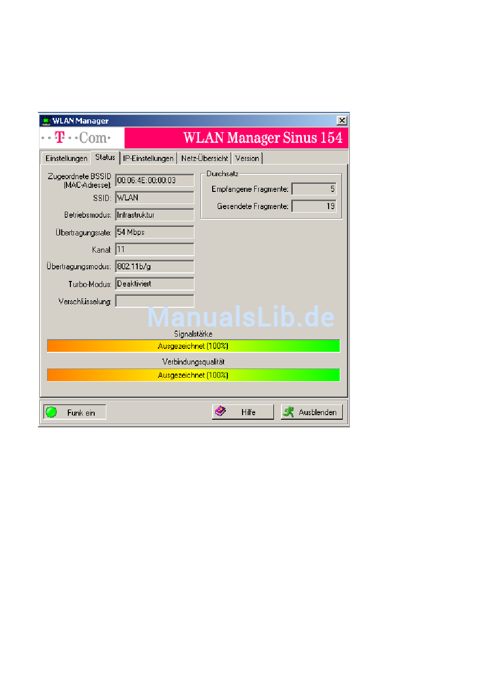Screen dimensions: 481x688
Task: Click the Zugeordnete BSSID label
Action: click(x=79, y=180)
